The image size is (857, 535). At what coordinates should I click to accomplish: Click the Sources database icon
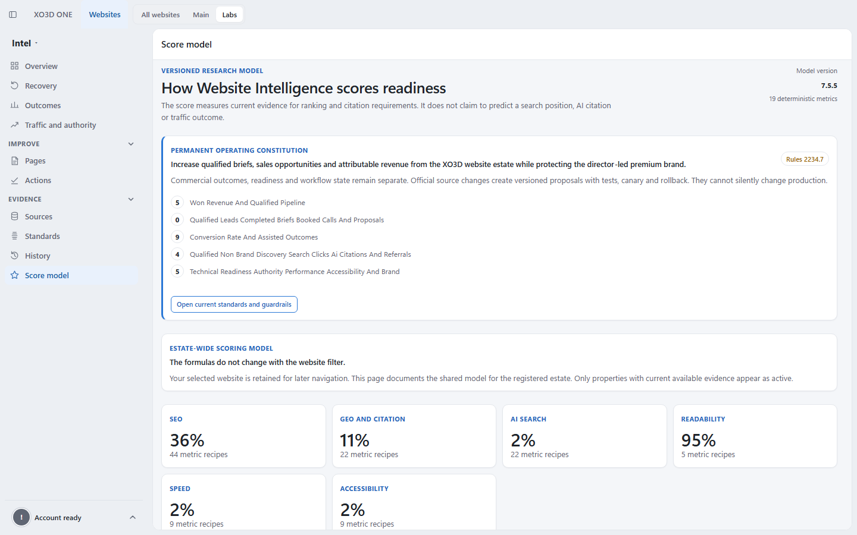pos(14,216)
